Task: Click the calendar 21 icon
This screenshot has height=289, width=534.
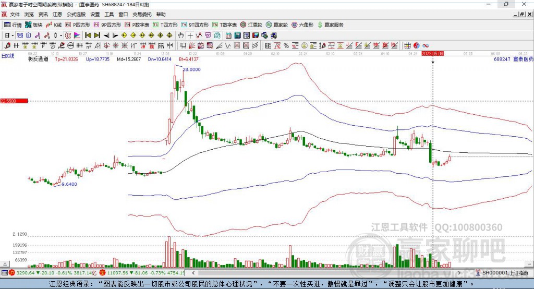Action: pyautogui.click(x=228, y=35)
